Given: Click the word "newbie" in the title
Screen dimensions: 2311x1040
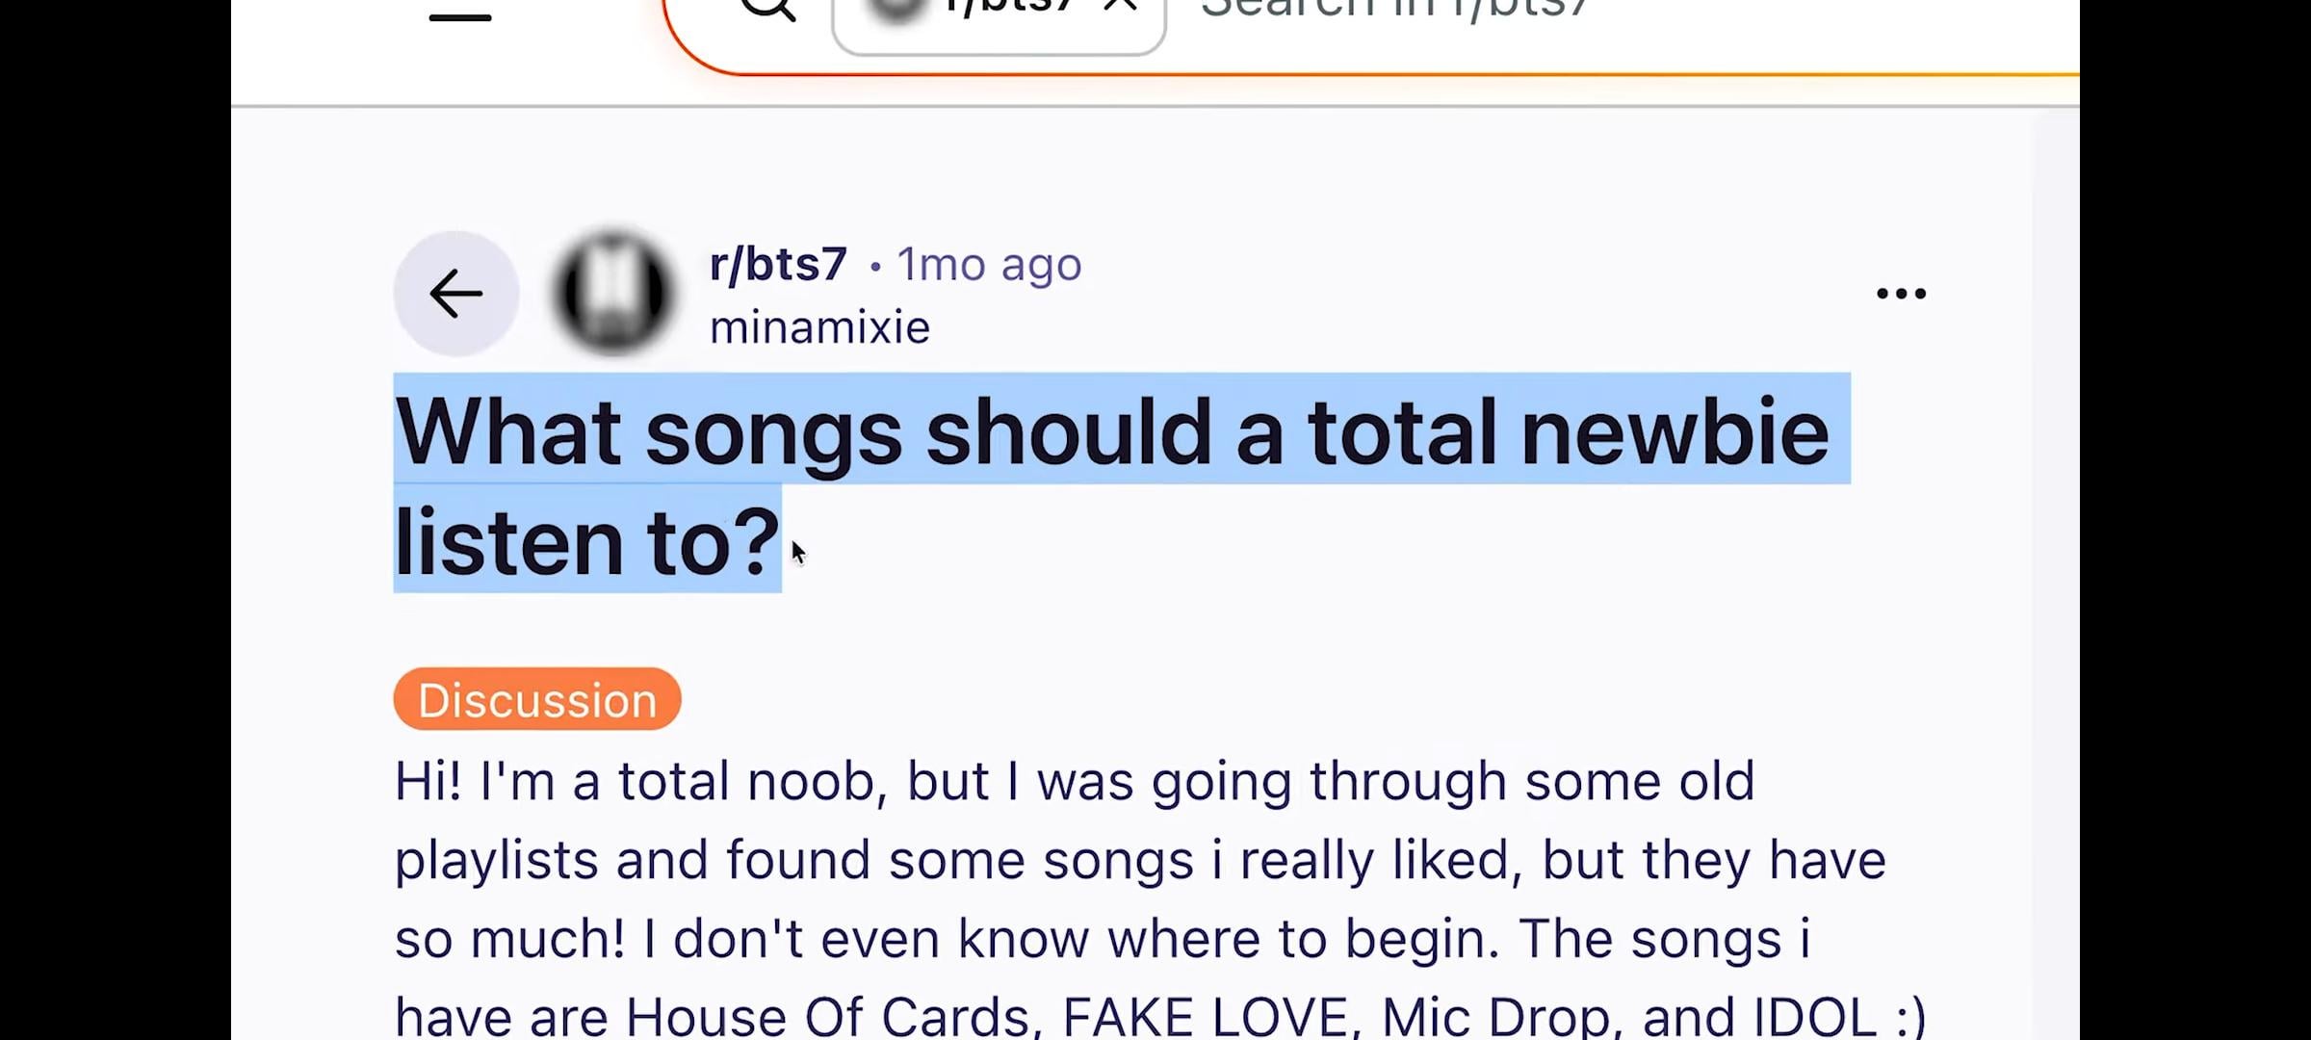Looking at the screenshot, I should click(1675, 431).
